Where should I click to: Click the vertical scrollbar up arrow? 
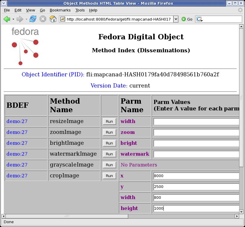pyautogui.click(x=241, y=27)
